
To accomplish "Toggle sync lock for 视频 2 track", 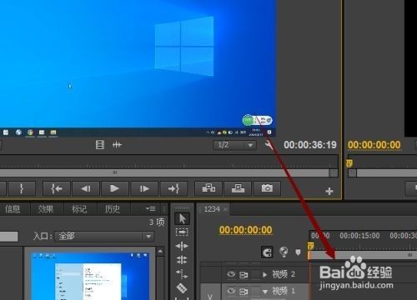I will point(244,275).
